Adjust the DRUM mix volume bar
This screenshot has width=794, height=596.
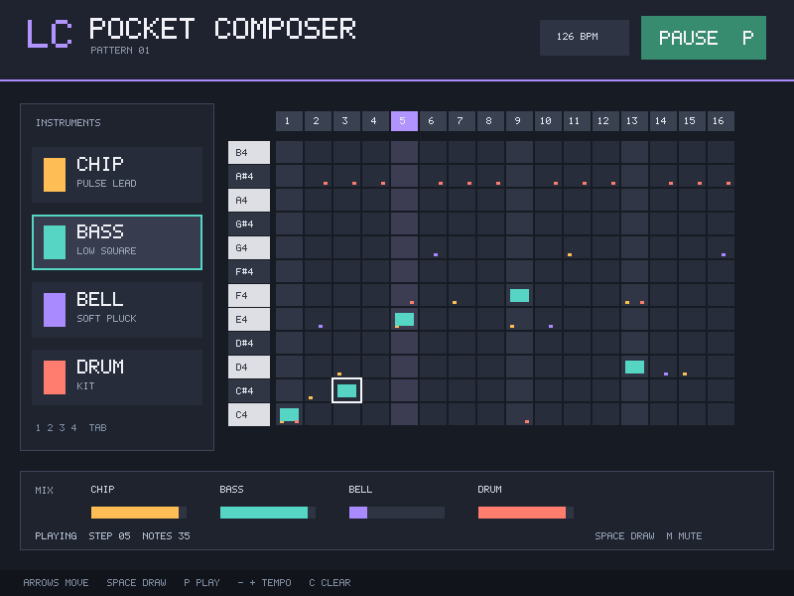526,513
